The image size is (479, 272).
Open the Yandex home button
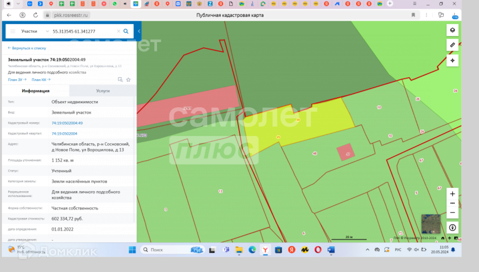(x=22, y=15)
